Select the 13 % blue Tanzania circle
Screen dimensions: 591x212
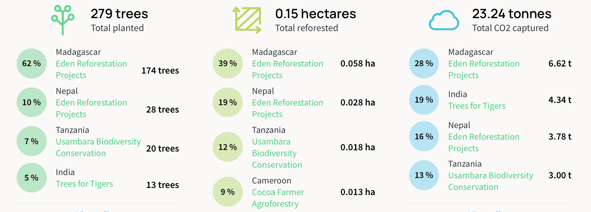click(423, 175)
